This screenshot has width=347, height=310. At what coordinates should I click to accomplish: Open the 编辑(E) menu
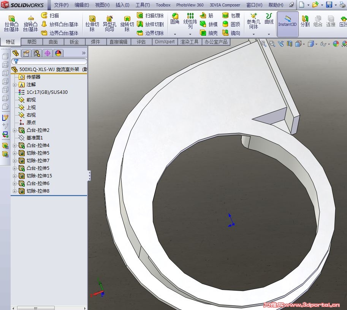tap(82, 5)
